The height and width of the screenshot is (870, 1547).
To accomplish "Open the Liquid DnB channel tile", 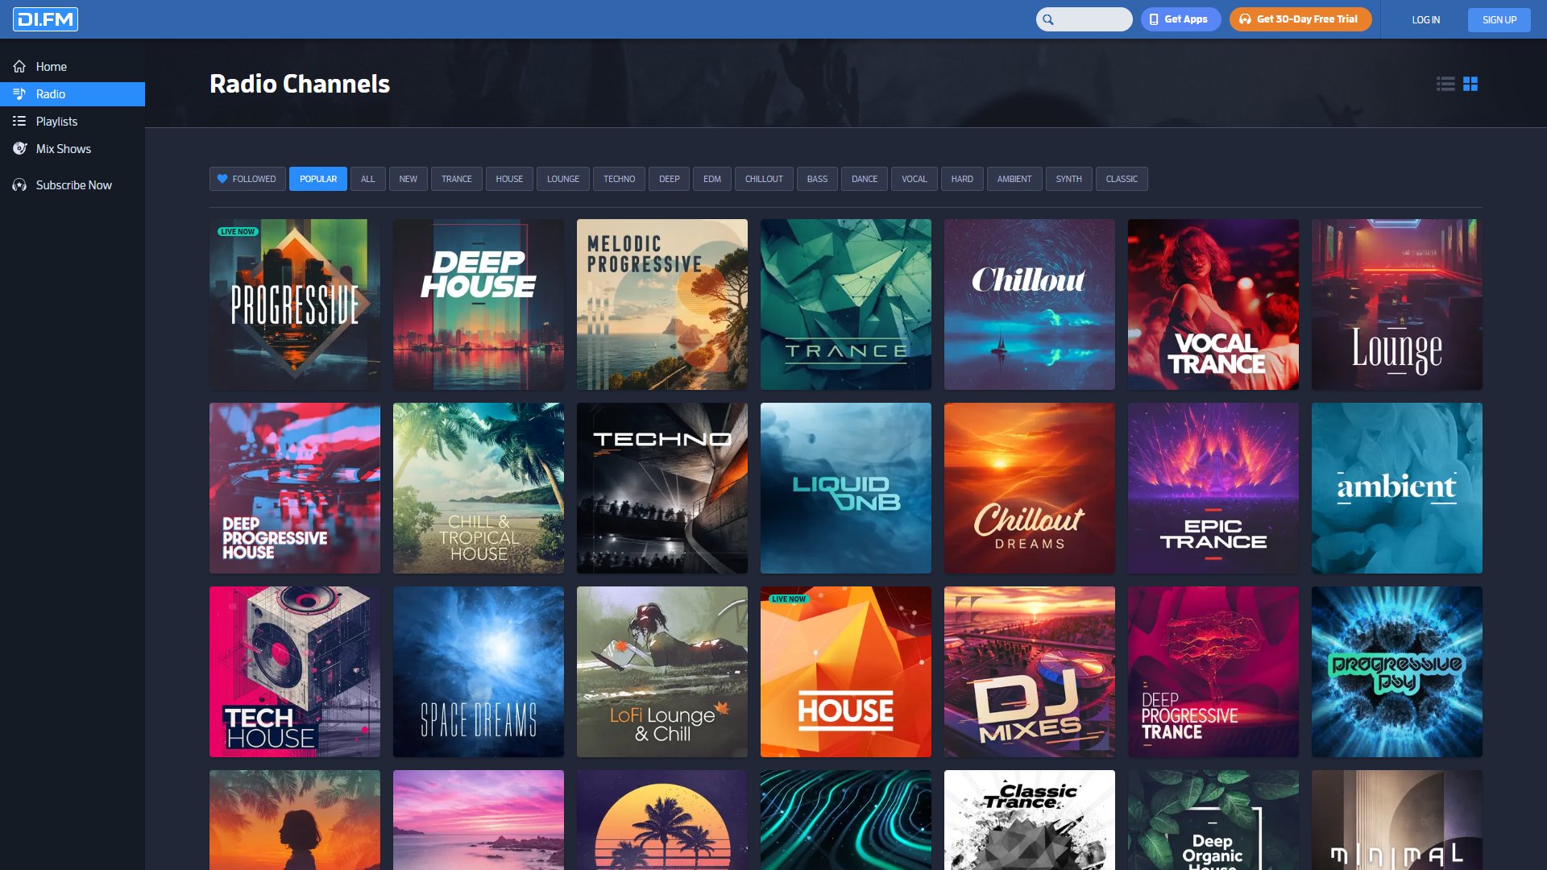I will 846,488.
